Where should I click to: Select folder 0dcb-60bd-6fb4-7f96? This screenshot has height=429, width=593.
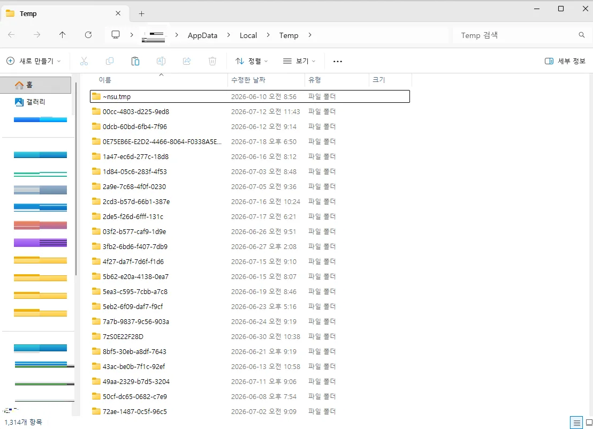(x=249, y=126)
